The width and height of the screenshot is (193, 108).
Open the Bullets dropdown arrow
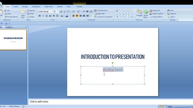pos(76,11)
